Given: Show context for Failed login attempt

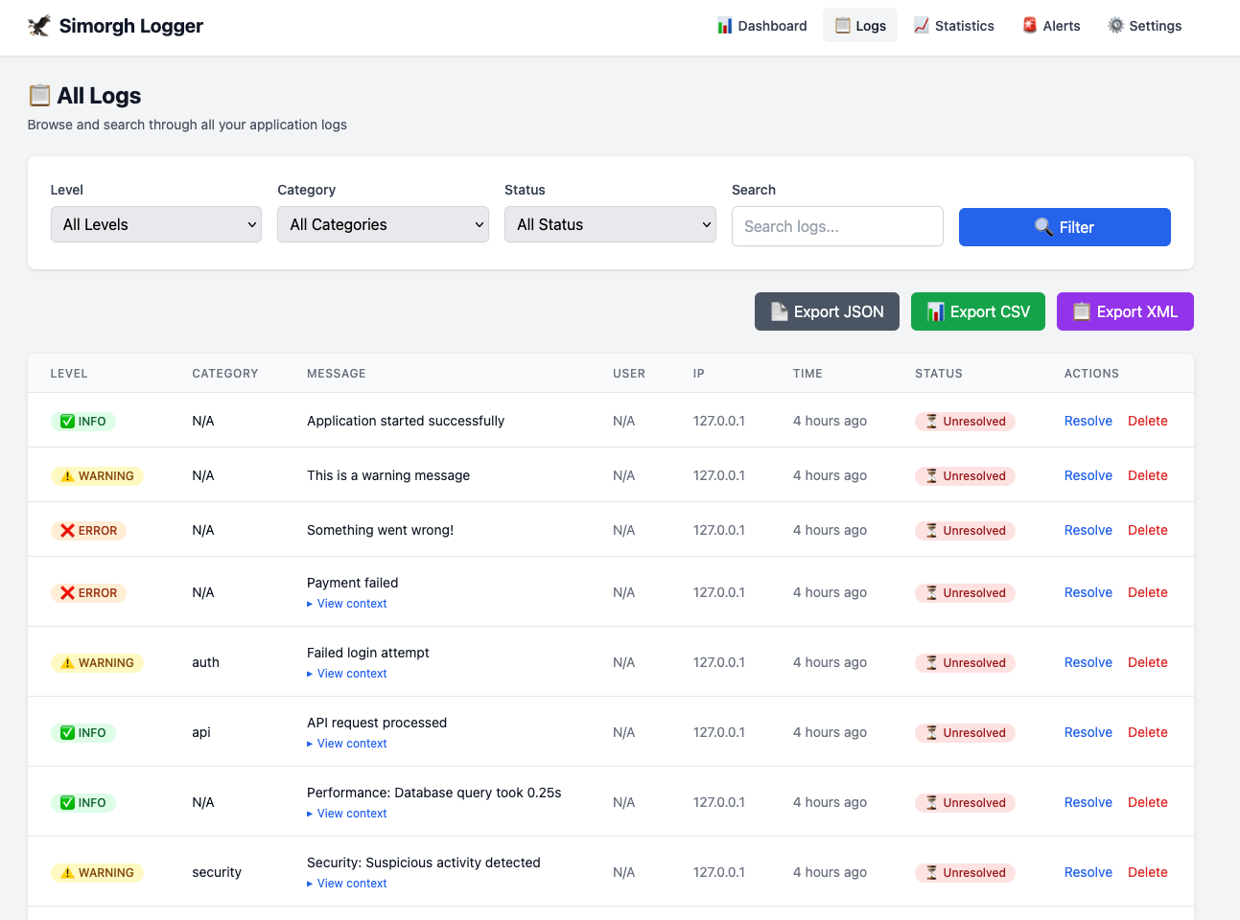Looking at the screenshot, I should coord(351,674).
